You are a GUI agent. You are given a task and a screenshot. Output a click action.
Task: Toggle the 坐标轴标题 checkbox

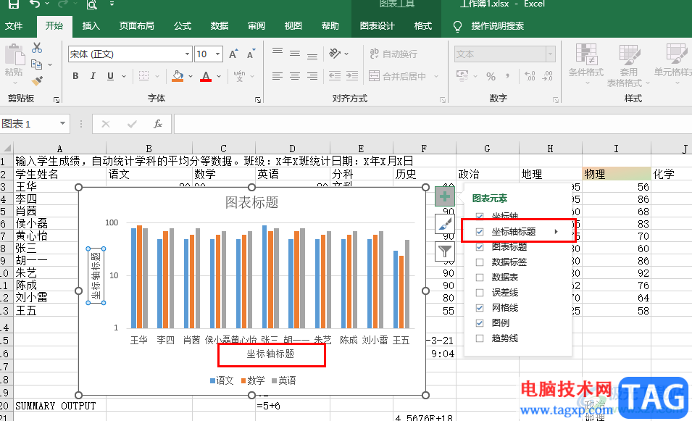(480, 232)
